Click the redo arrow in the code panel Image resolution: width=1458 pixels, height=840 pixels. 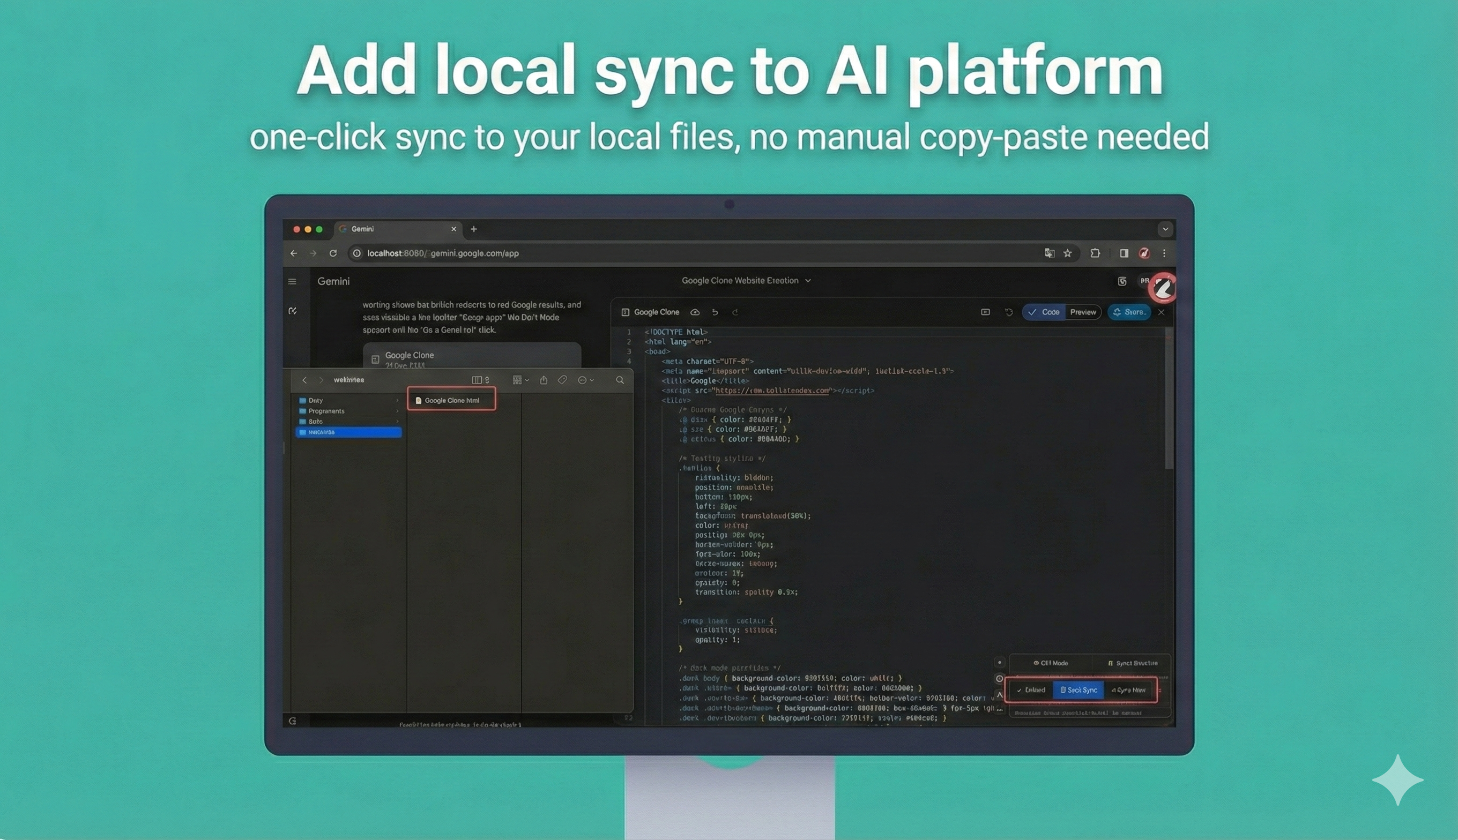click(735, 312)
